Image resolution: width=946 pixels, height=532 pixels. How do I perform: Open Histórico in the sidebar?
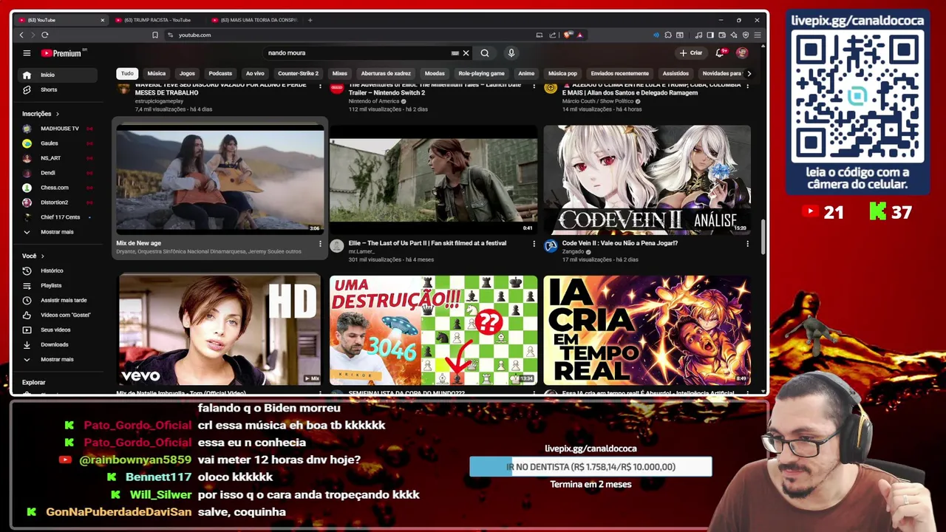tap(58, 270)
